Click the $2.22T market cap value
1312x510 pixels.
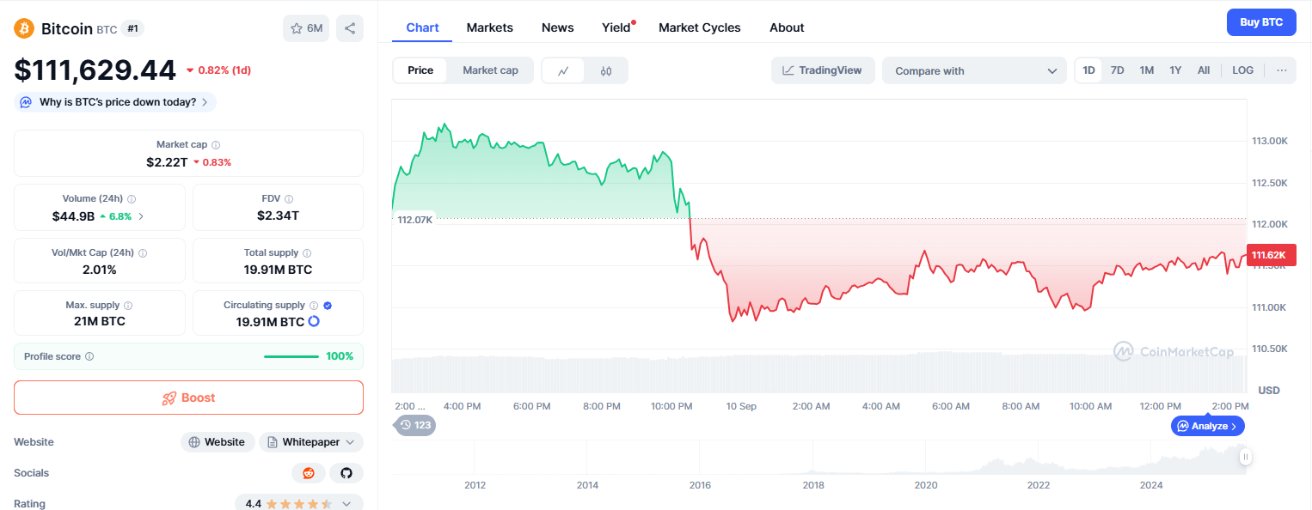click(167, 161)
